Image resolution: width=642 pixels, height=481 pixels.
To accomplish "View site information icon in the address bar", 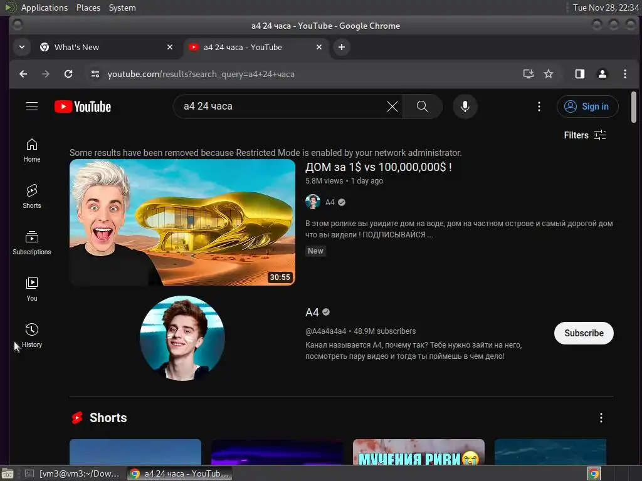I will point(95,74).
